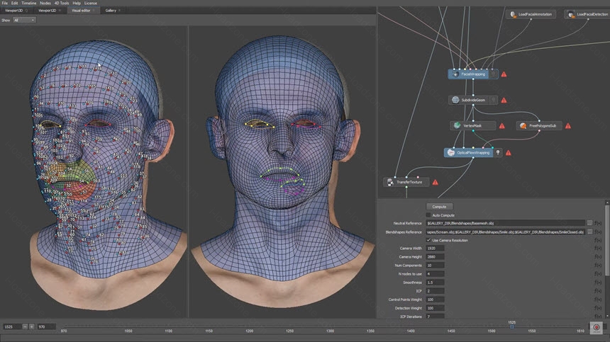Click timeline marker at frame 1525
The width and height of the screenshot is (610, 342).
pos(512,326)
